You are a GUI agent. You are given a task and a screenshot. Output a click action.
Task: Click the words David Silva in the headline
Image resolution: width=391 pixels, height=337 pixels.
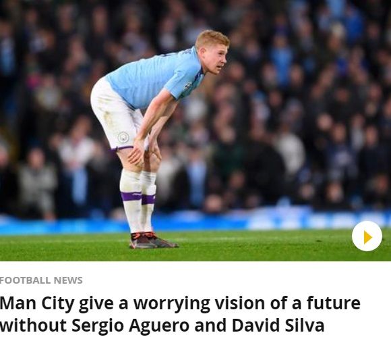click(278, 326)
